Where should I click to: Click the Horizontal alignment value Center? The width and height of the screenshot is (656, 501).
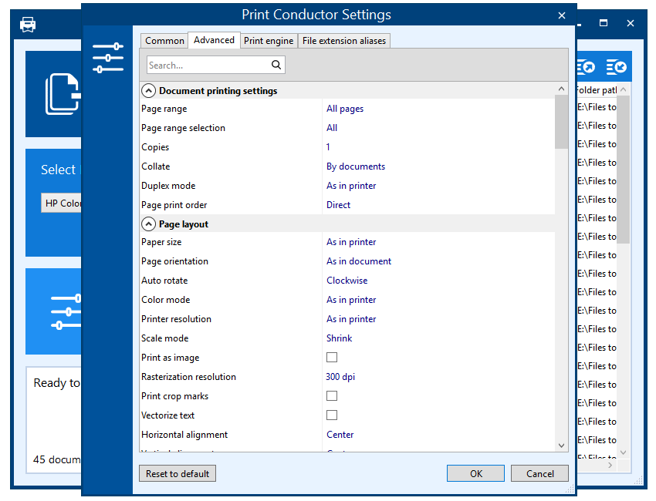point(340,435)
